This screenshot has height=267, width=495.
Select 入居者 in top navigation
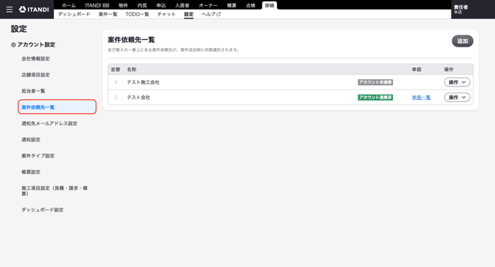(182, 5)
